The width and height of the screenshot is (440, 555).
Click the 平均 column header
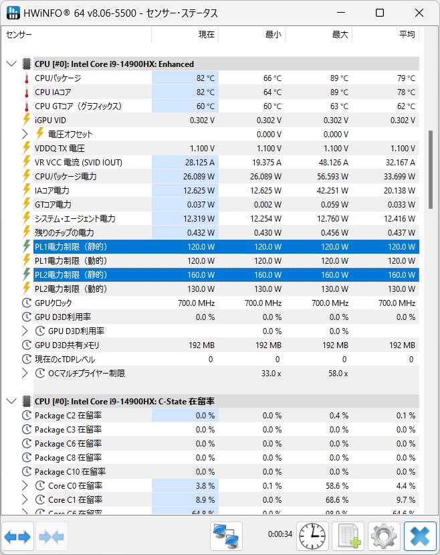(386, 34)
